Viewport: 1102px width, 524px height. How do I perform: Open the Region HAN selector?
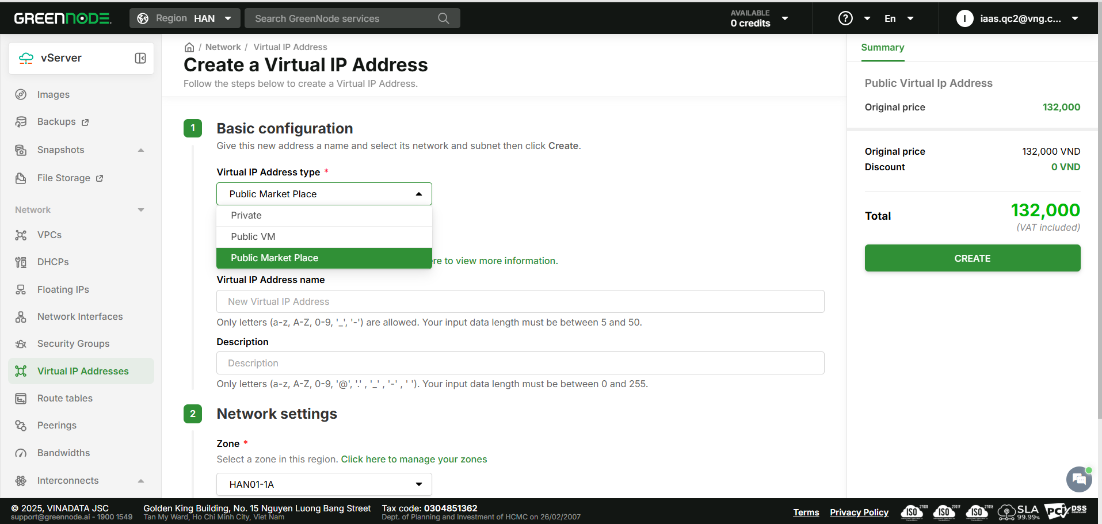click(184, 18)
